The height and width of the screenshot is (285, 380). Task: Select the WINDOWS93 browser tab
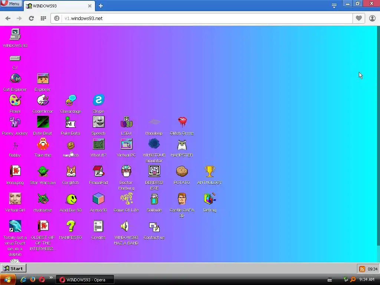click(x=59, y=6)
